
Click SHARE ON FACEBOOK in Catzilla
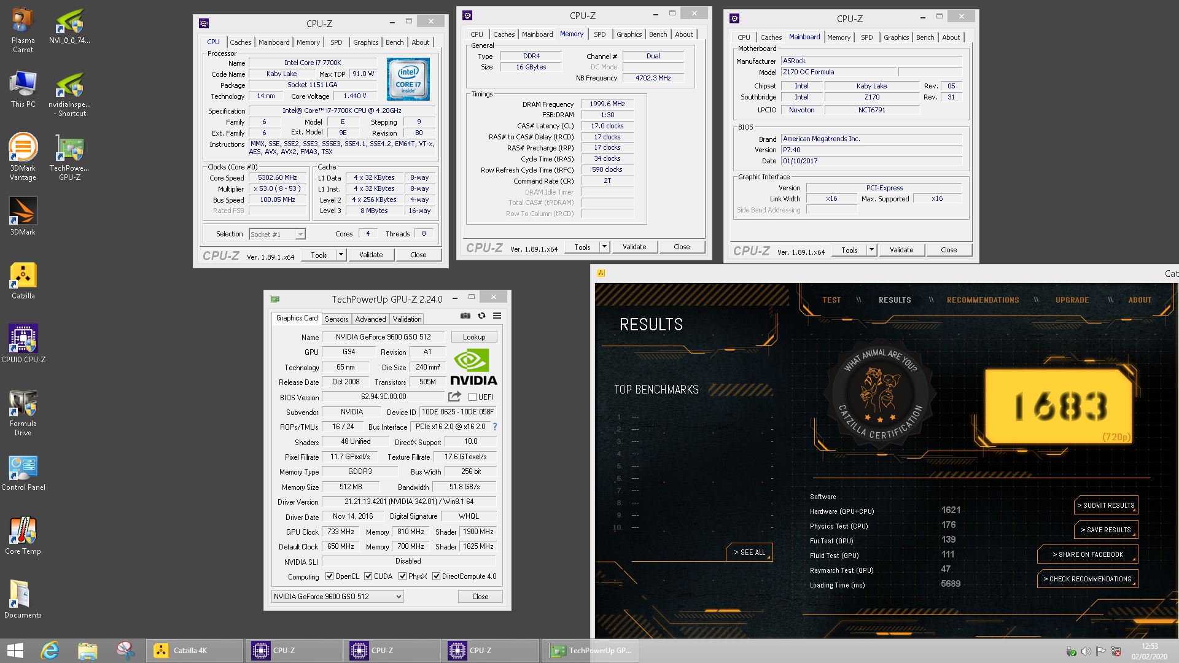(1088, 554)
